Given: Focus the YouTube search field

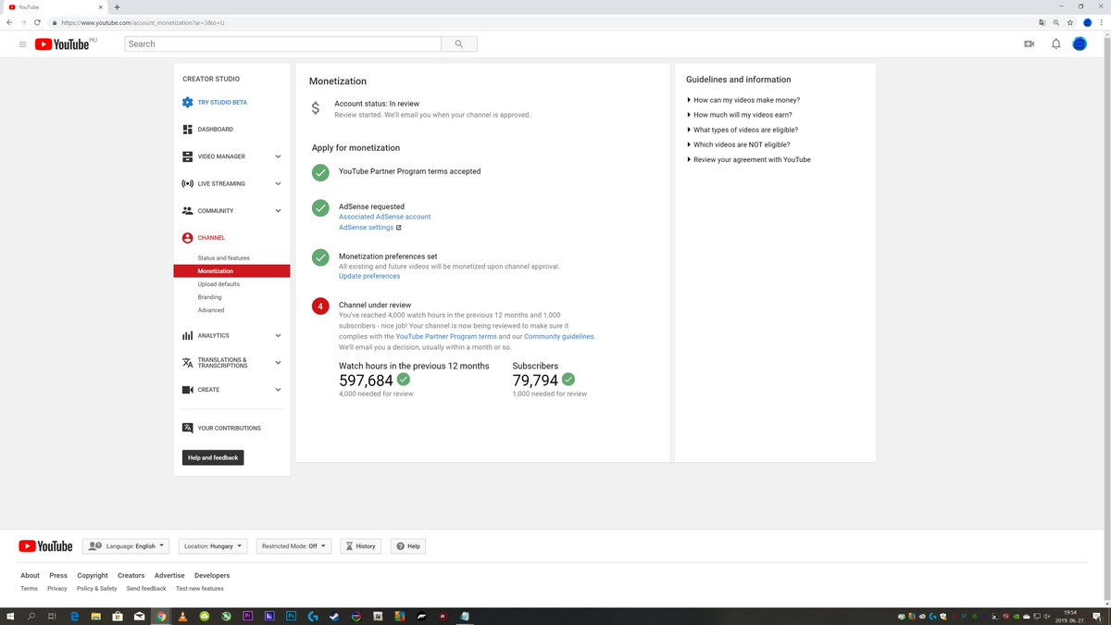Looking at the screenshot, I should pyautogui.click(x=283, y=44).
